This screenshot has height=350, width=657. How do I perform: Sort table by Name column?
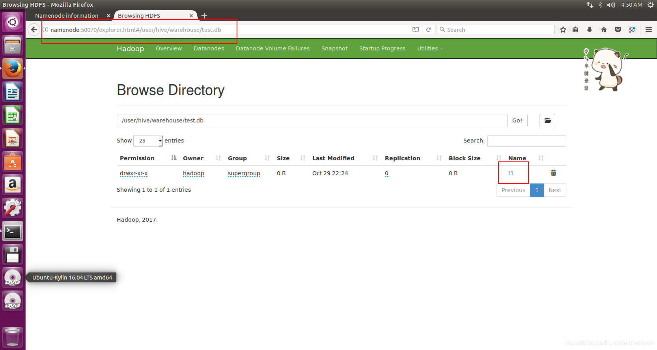526,158
